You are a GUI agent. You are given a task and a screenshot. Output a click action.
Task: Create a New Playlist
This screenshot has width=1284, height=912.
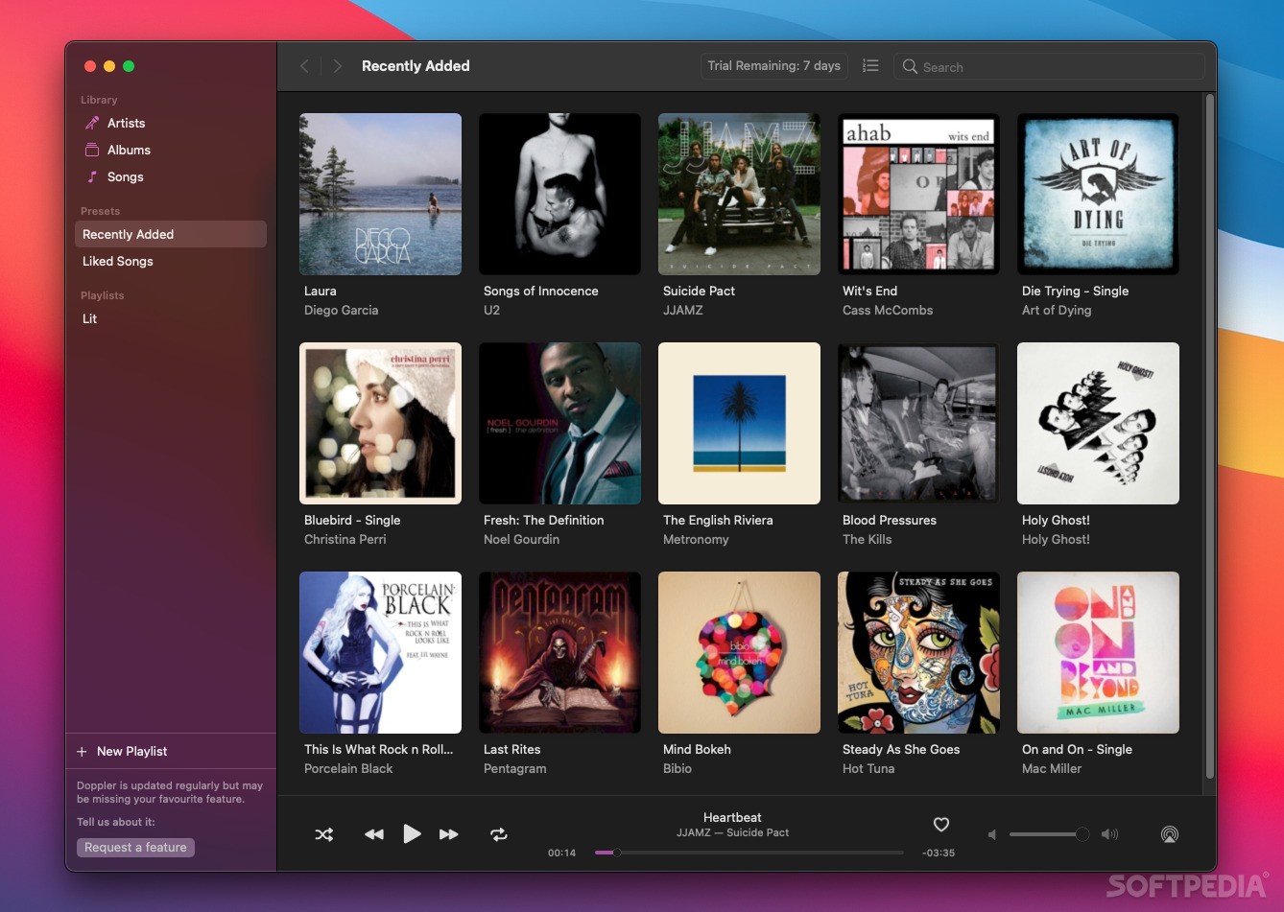131,751
